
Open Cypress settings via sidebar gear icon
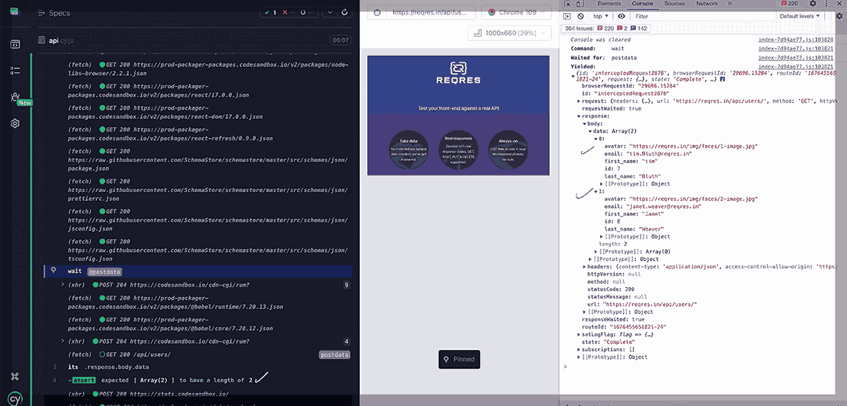[14, 122]
